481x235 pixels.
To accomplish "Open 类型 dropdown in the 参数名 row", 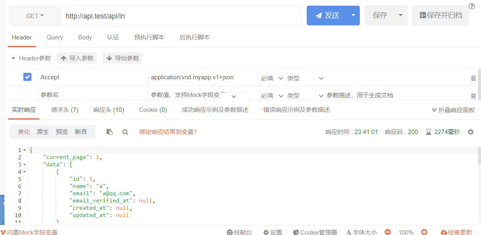I will pyautogui.click(x=305, y=96).
